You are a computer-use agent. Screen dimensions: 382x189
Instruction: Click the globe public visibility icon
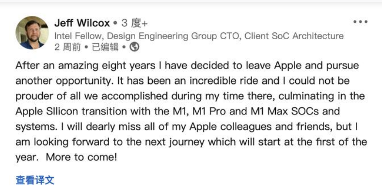point(134,47)
